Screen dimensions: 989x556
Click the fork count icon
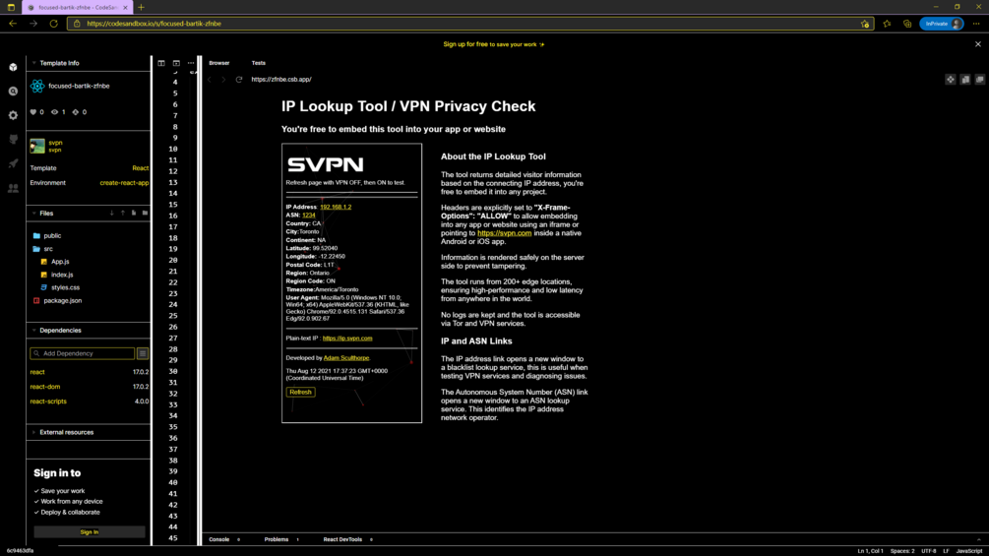coord(76,112)
